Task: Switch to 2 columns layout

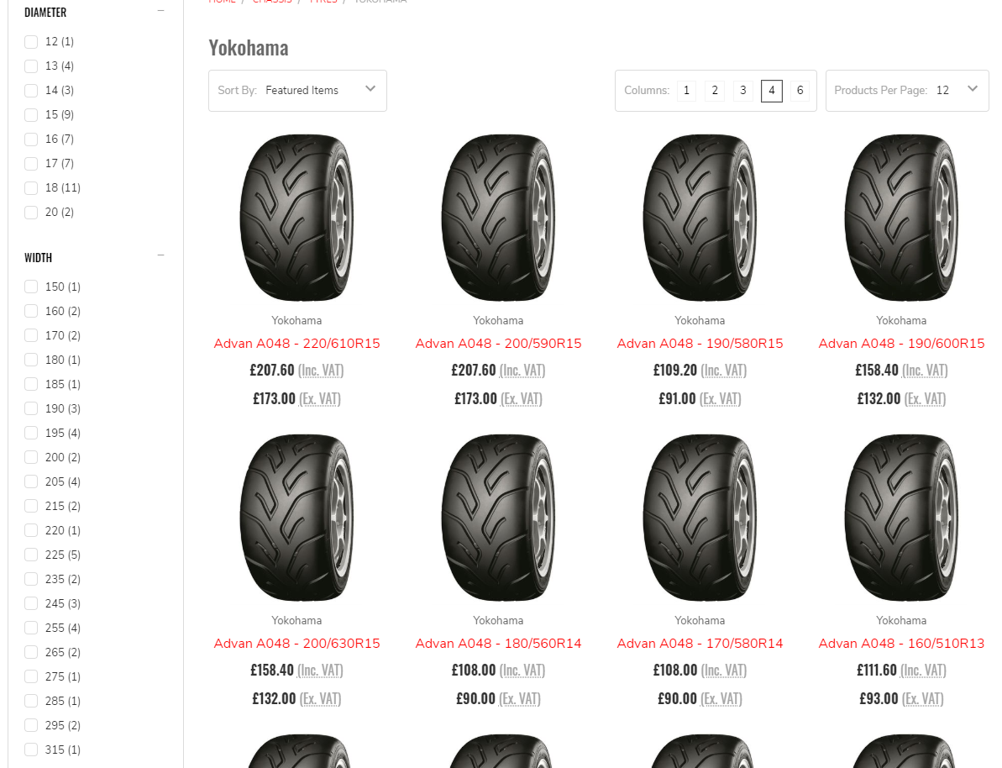Action: tap(714, 91)
